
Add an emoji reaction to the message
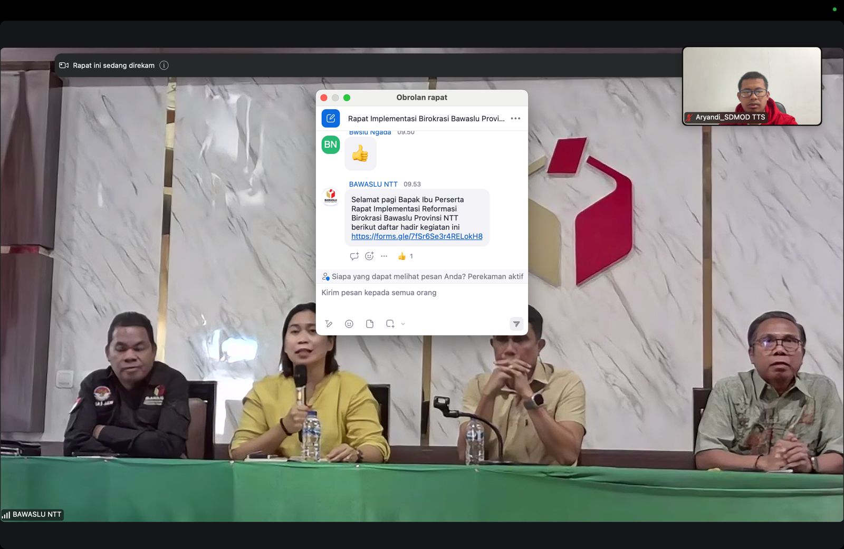[x=369, y=256]
